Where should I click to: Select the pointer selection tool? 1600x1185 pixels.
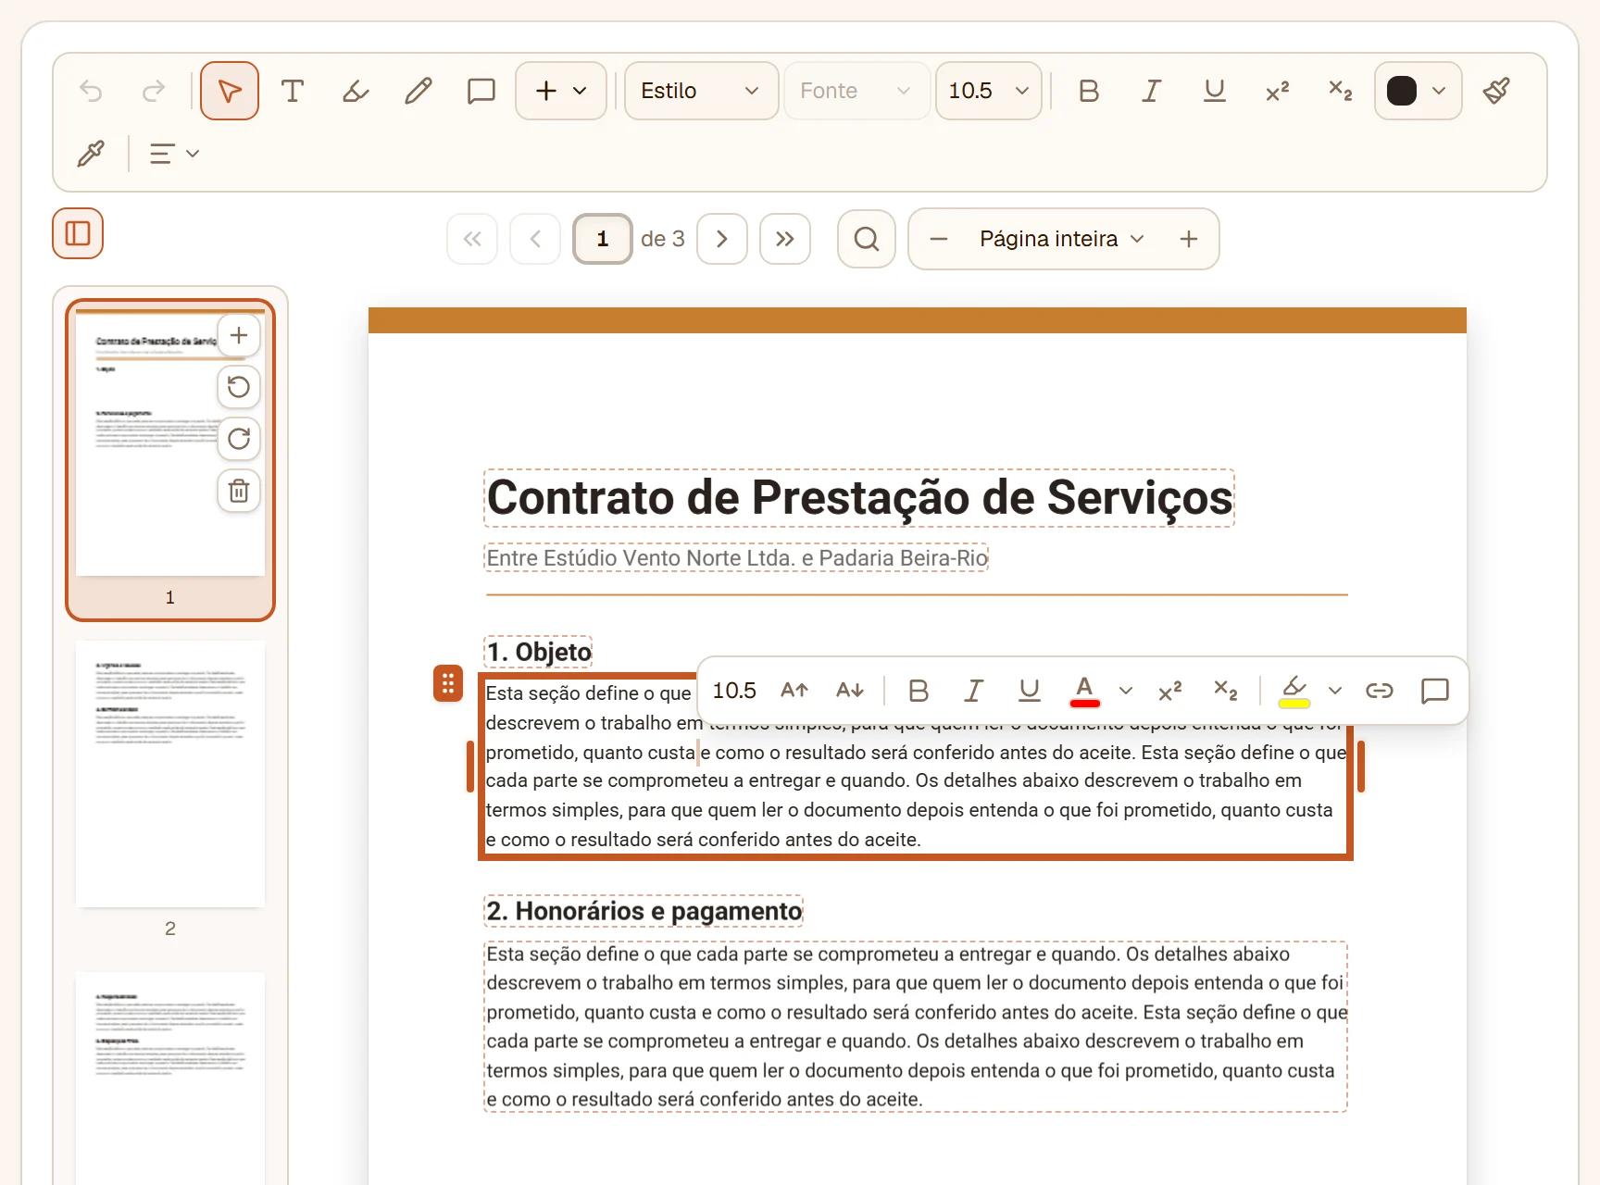[230, 91]
